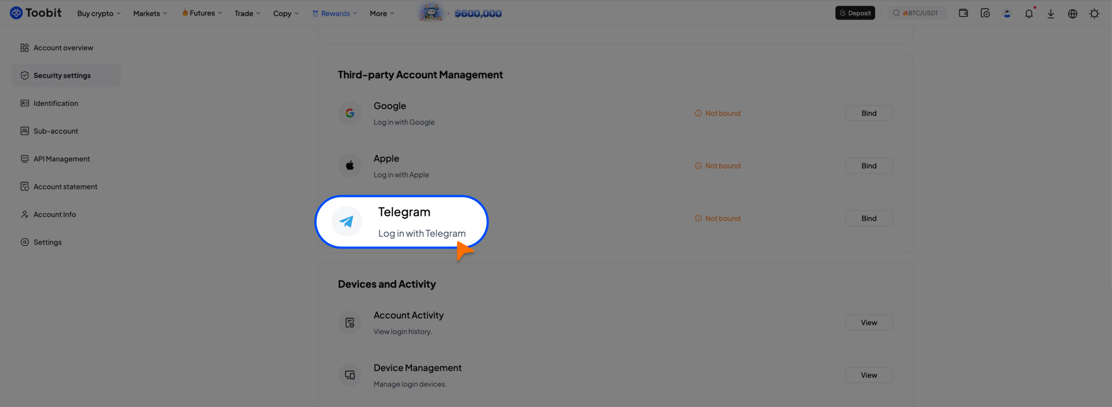The height and width of the screenshot is (407, 1112).
Task: Open the wallet assets icon
Action: coord(963,14)
